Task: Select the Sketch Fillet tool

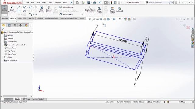Action: tap(30, 15)
